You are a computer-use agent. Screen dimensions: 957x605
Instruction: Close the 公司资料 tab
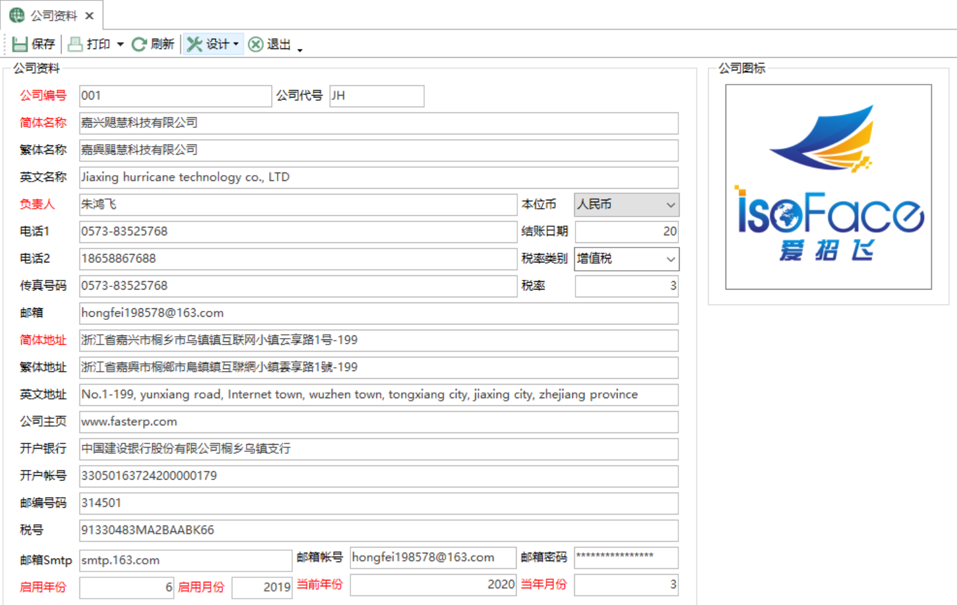click(x=90, y=16)
